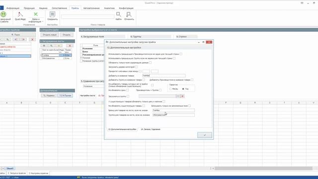Toggle use previous Группу checkbox
This screenshot has height=179, width=318.
pos(174,58)
